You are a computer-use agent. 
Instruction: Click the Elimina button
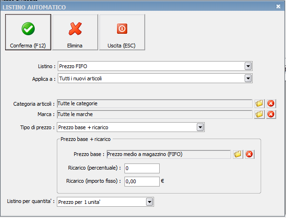tap(75, 32)
